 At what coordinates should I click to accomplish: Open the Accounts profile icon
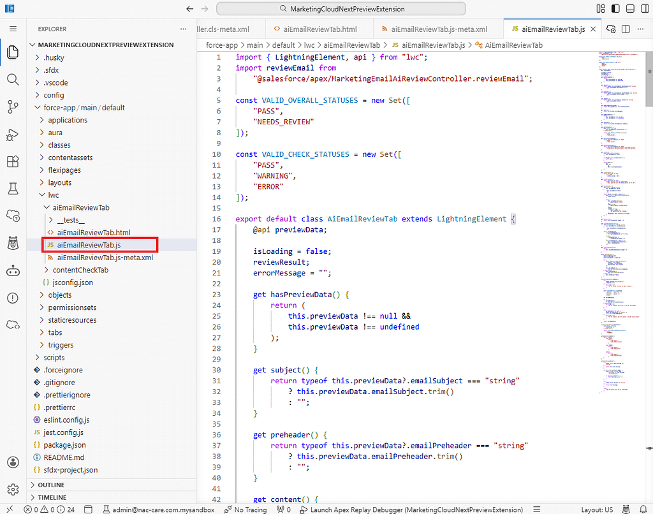coord(13,462)
